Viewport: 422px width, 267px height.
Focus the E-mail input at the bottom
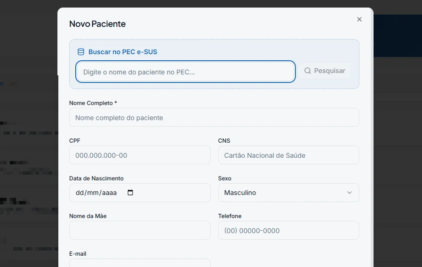click(140, 263)
